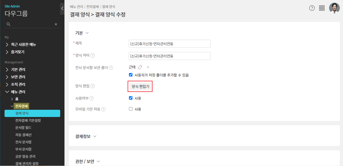Clear sidebar search with the X icon
Image resolution: width=343 pixels, height=166 pixels.
coord(56,24)
